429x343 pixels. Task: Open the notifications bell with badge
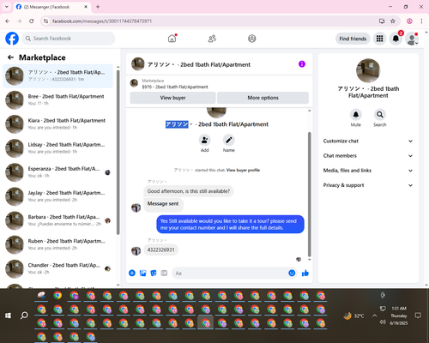(396, 39)
